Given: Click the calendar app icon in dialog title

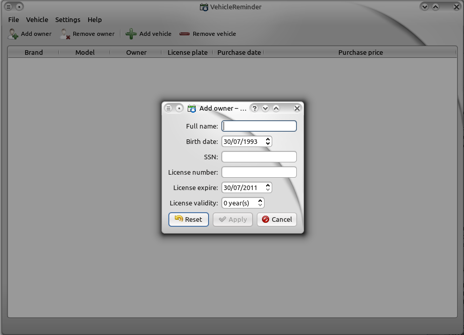Looking at the screenshot, I should tap(192, 109).
